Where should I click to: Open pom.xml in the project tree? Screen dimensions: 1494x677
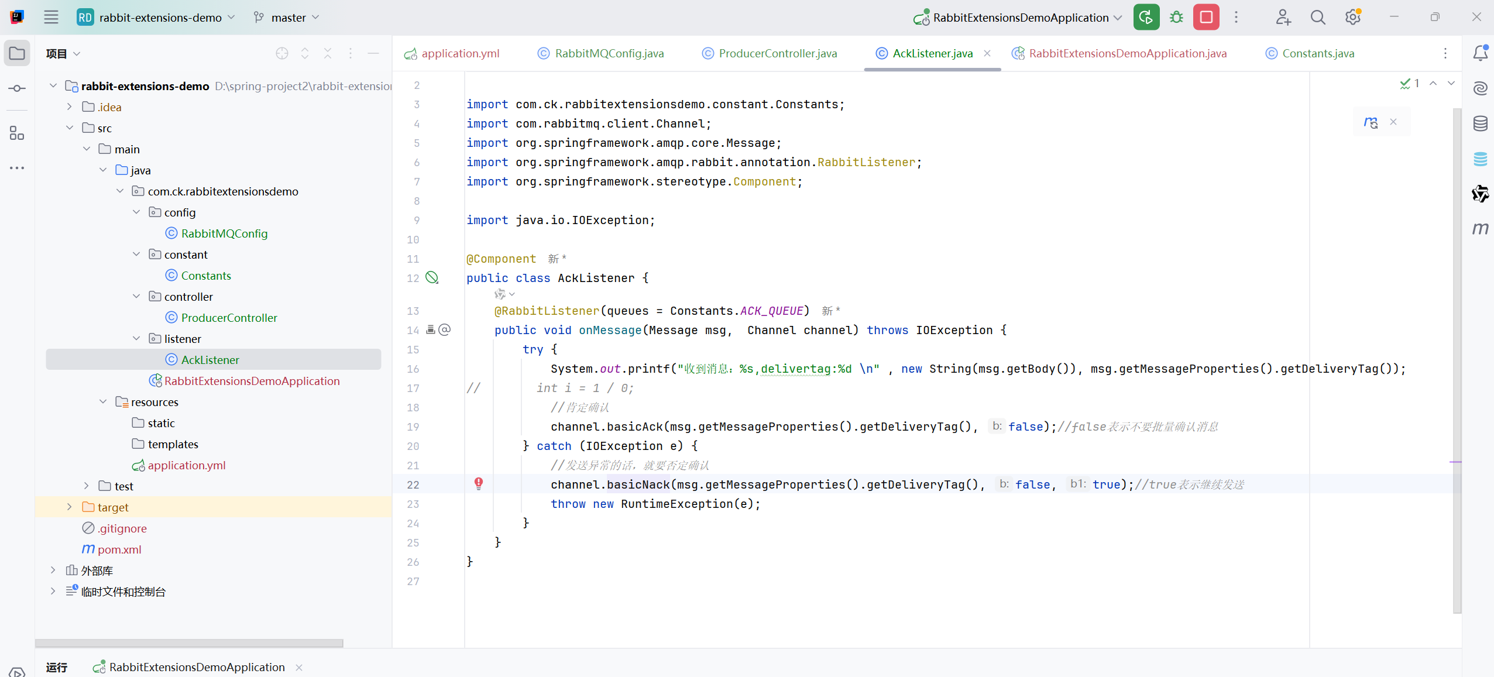(x=119, y=549)
